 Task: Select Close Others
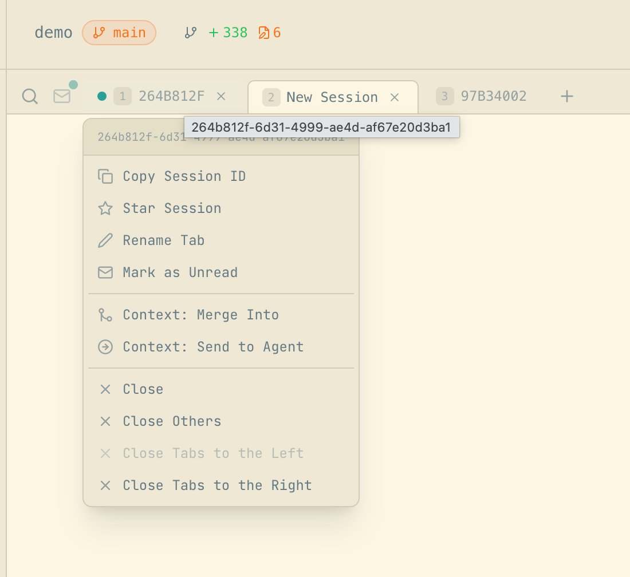click(x=221, y=421)
